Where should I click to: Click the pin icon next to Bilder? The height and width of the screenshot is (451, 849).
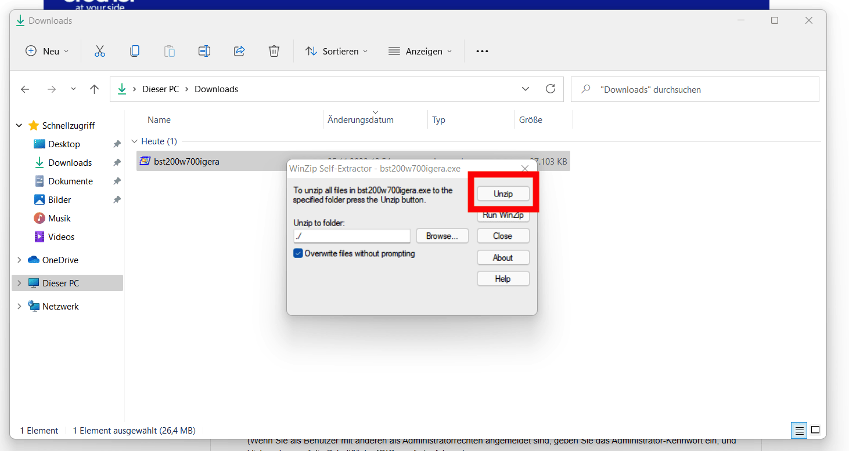(x=117, y=199)
